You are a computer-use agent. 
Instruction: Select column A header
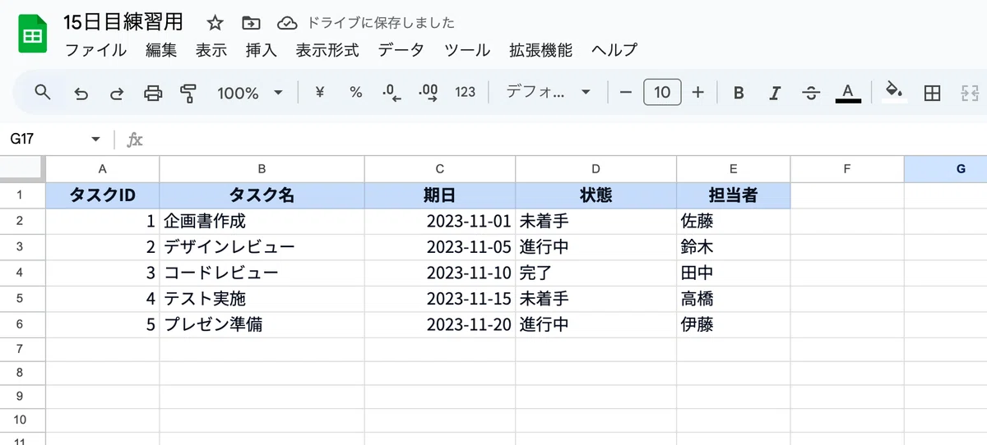[x=103, y=168]
